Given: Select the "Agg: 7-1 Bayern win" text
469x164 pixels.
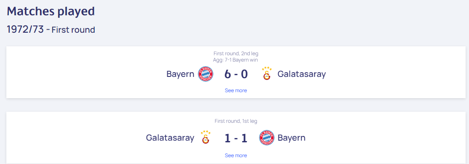Looking at the screenshot, I should point(236,59).
